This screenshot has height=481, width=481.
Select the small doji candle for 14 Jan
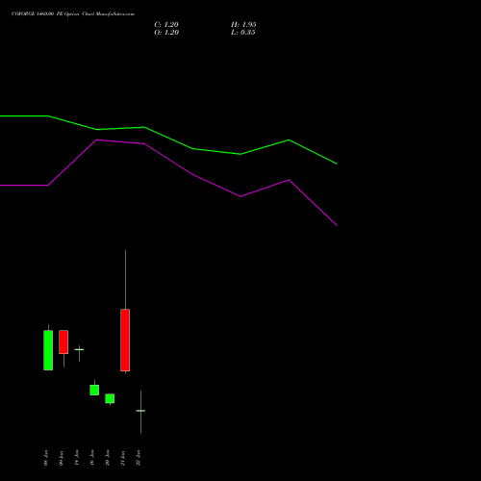point(79,349)
